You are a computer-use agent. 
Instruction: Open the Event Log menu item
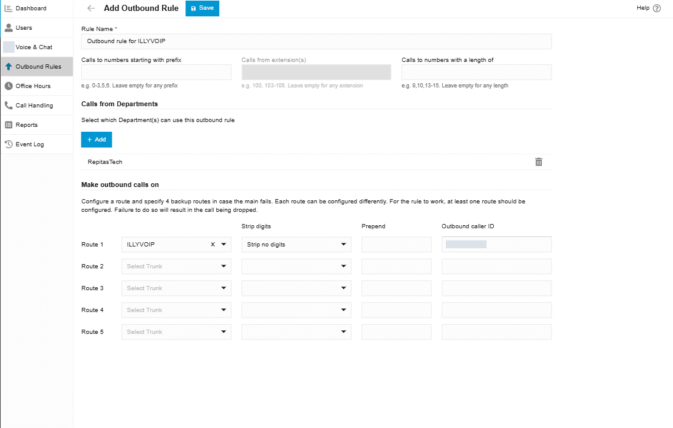click(36, 144)
